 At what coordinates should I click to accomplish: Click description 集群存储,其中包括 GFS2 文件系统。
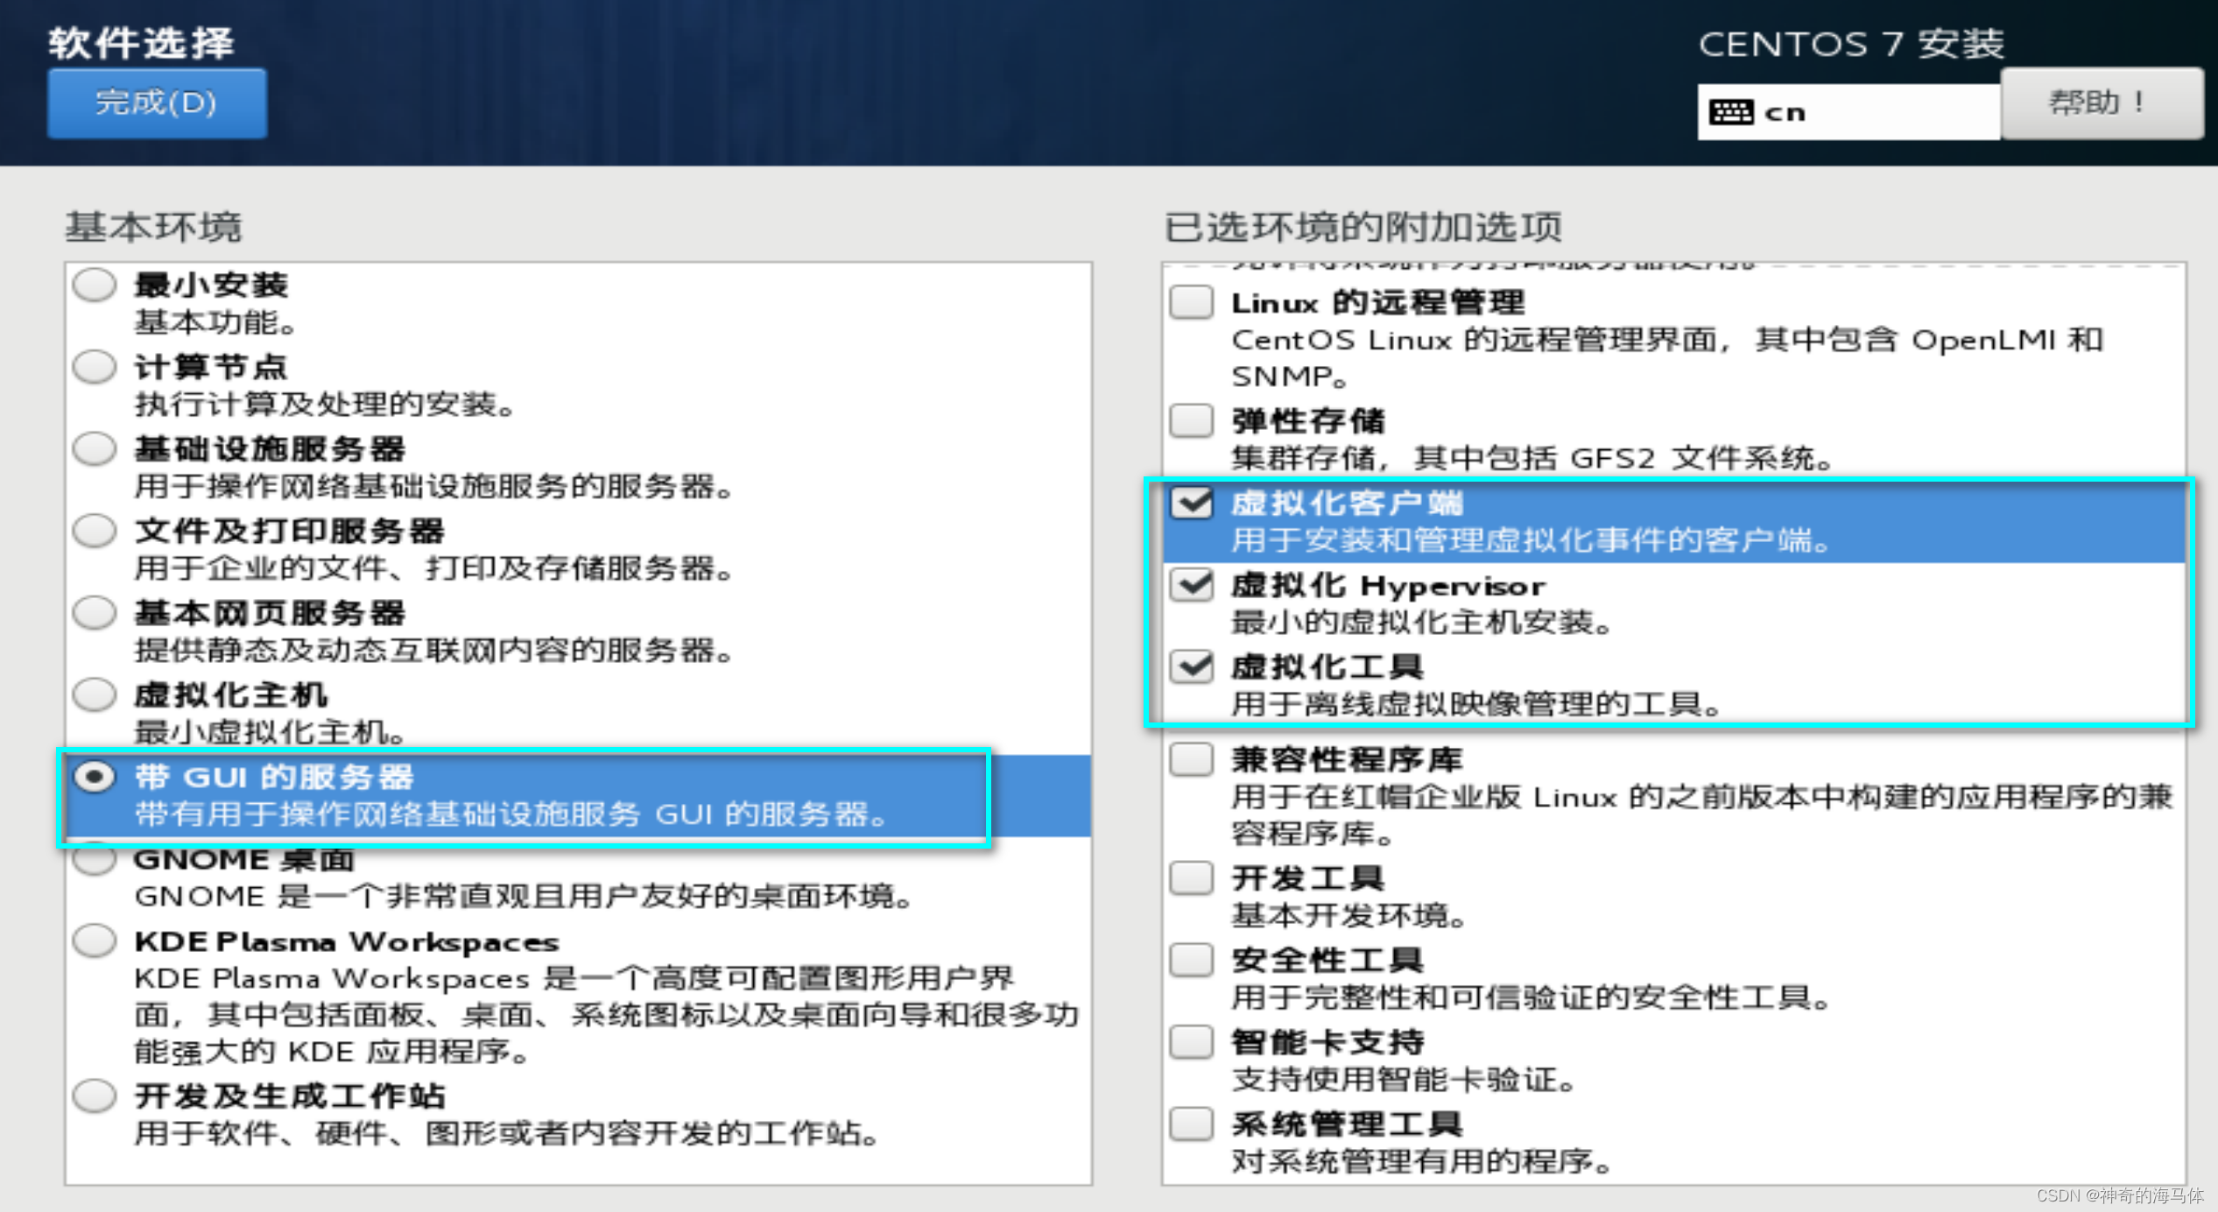point(1532,458)
